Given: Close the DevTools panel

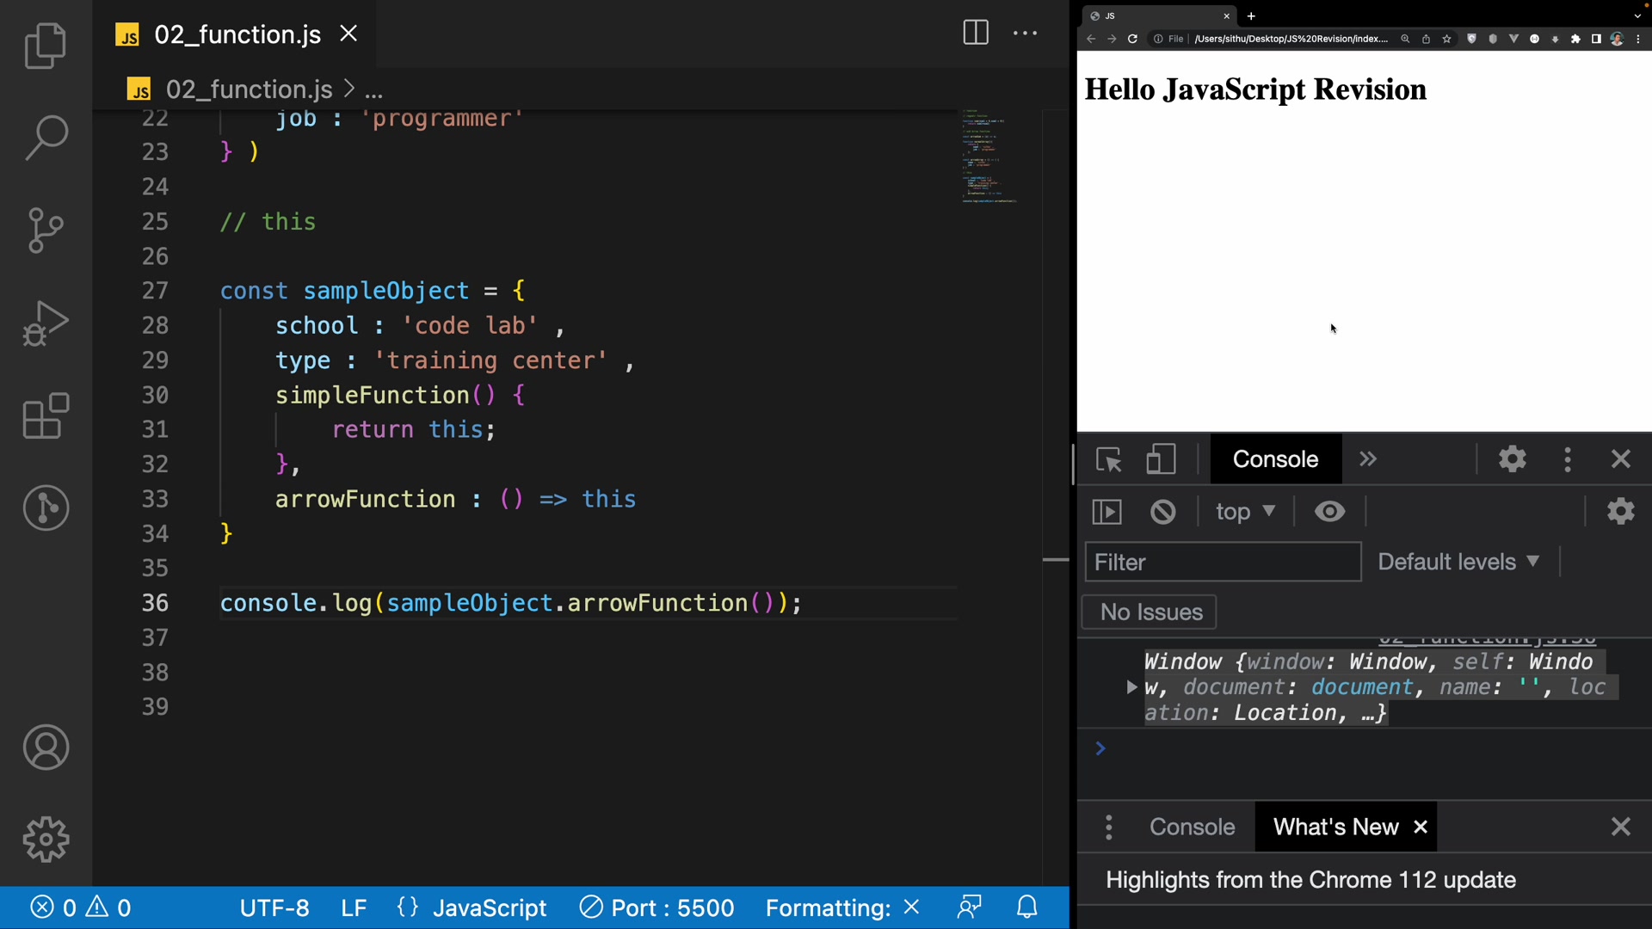Looking at the screenshot, I should (x=1621, y=459).
